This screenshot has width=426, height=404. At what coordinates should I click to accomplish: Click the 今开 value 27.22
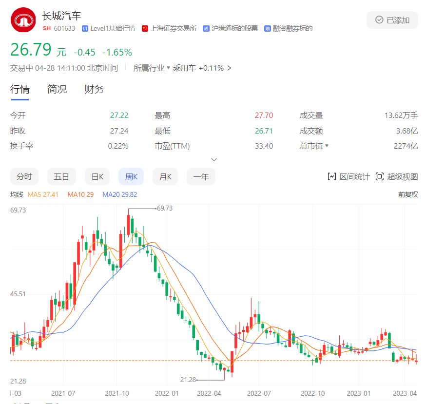tap(119, 115)
